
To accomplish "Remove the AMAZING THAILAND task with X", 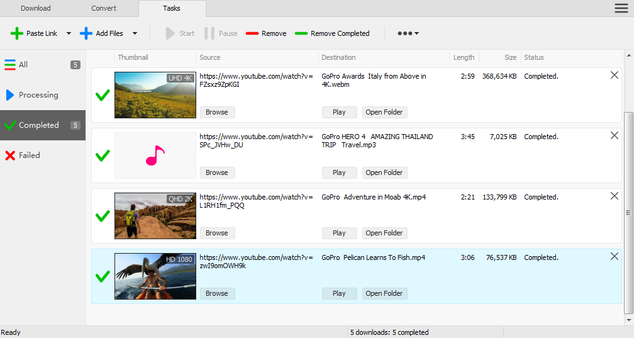I will tap(614, 135).
